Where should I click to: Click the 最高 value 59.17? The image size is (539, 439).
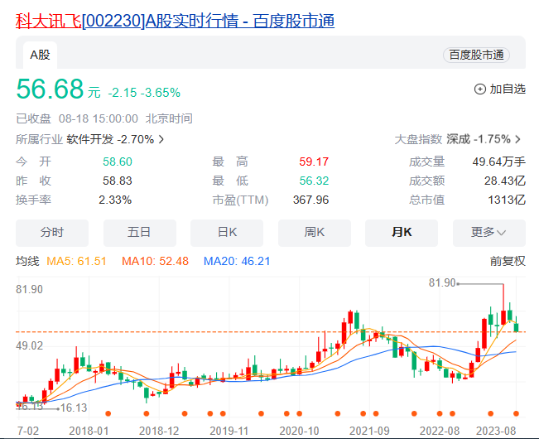click(x=314, y=162)
